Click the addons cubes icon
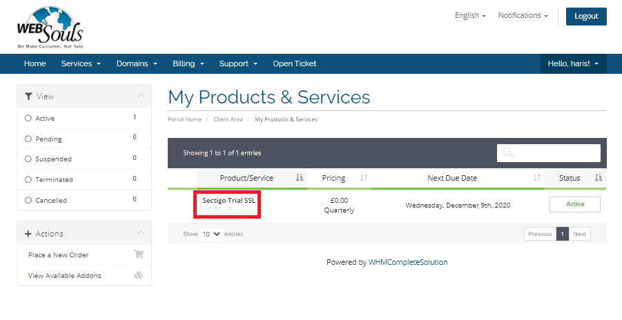Image resolution: width=622 pixels, height=320 pixels. coord(139,275)
